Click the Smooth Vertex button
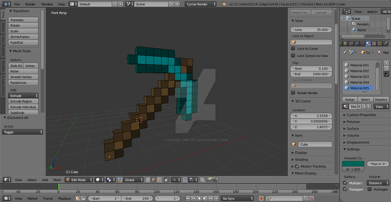This screenshot has width=391, height=202. coord(23,77)
